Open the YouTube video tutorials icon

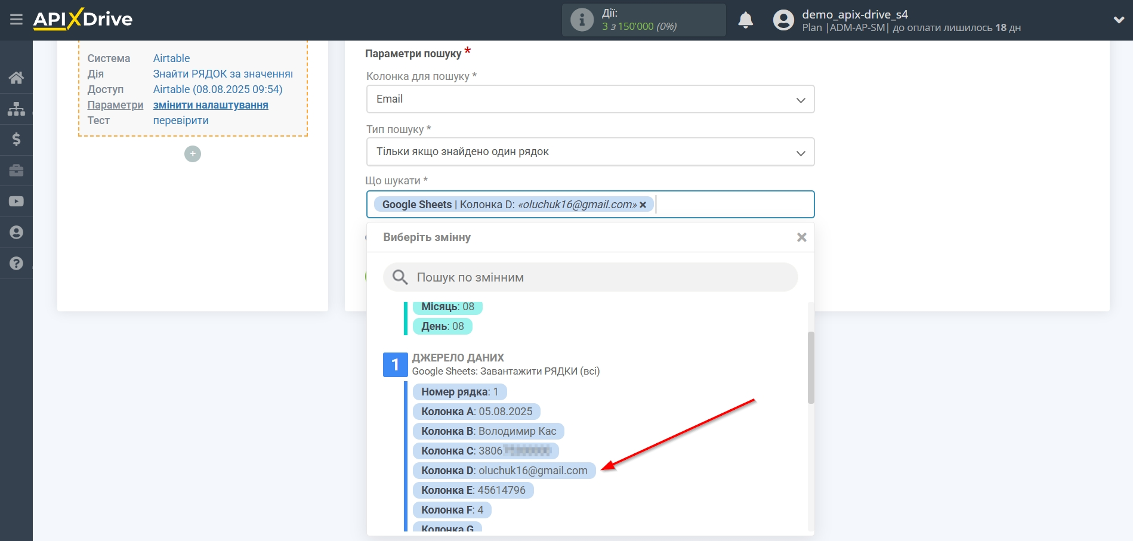[x=16, y=202]
